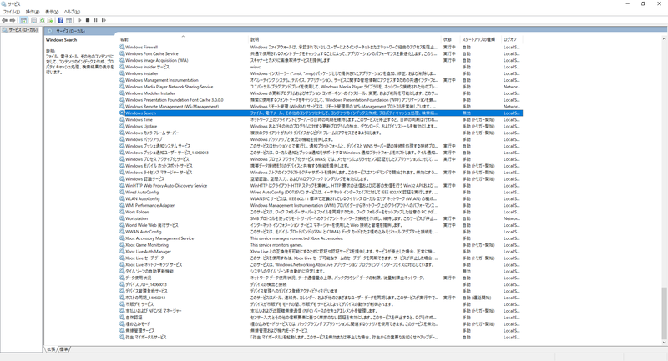The height and width of the screenshot is (361, 668).
Task: Select Xbox Live ネットワーキング サービス row
Action: point(321,264)
